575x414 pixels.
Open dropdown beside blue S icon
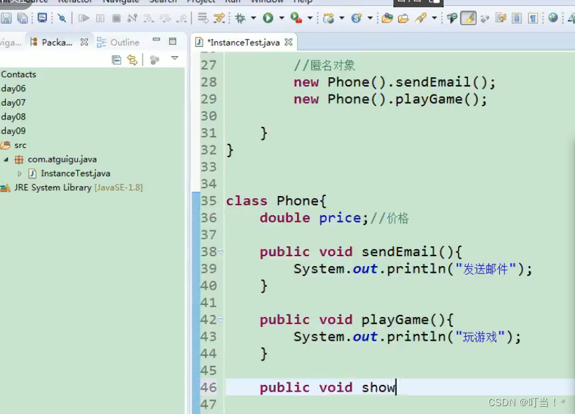pyautogui.click(x=370, y=18)
